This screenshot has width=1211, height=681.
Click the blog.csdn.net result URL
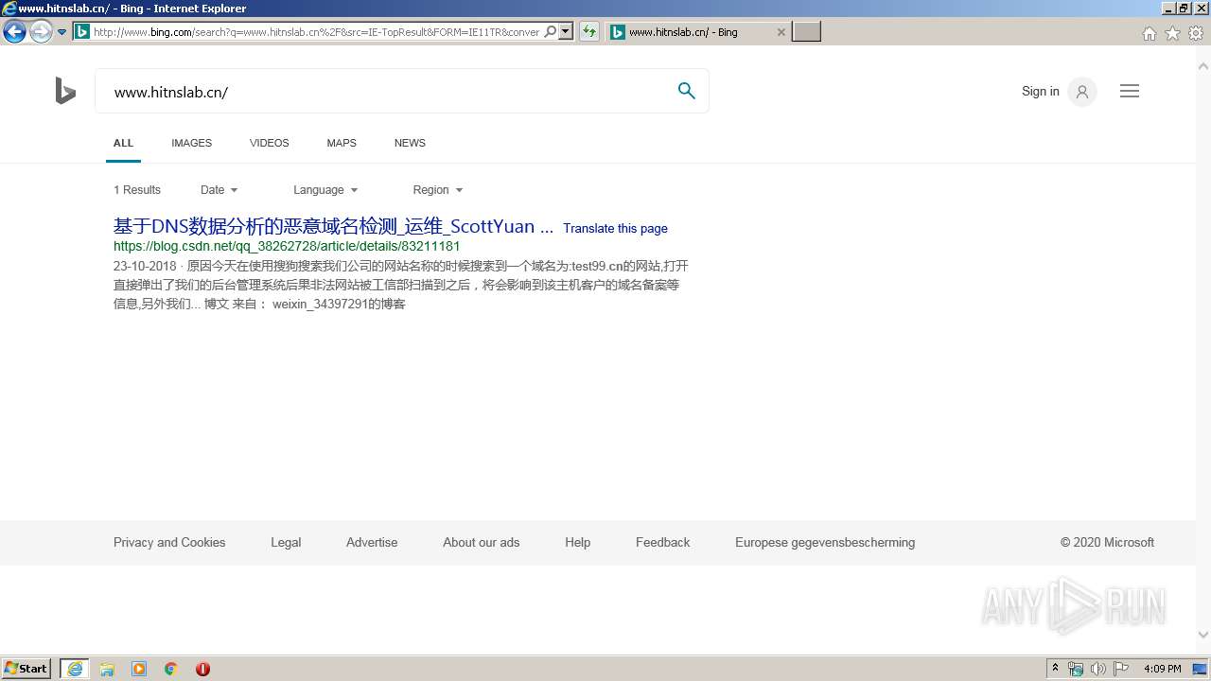point(287,246)
